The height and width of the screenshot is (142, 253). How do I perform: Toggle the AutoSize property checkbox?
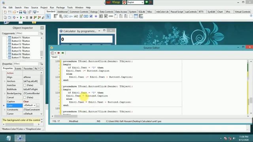coord(25,85)
